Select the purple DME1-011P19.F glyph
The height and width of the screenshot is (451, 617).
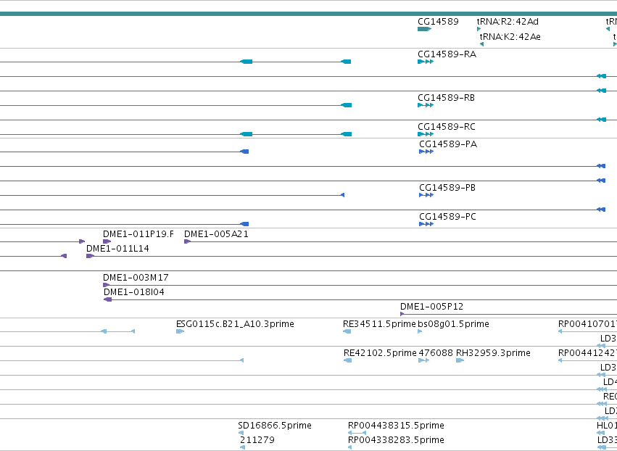[x=107, y=241]
